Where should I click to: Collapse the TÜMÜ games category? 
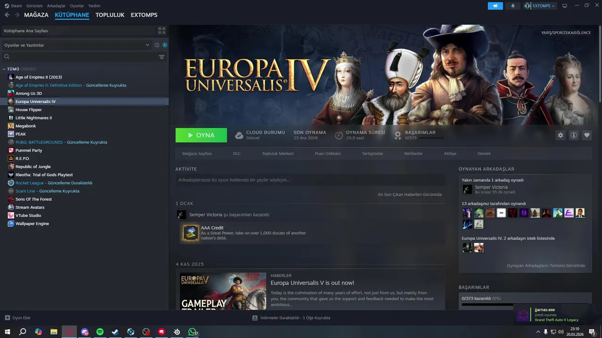point(4,69)
